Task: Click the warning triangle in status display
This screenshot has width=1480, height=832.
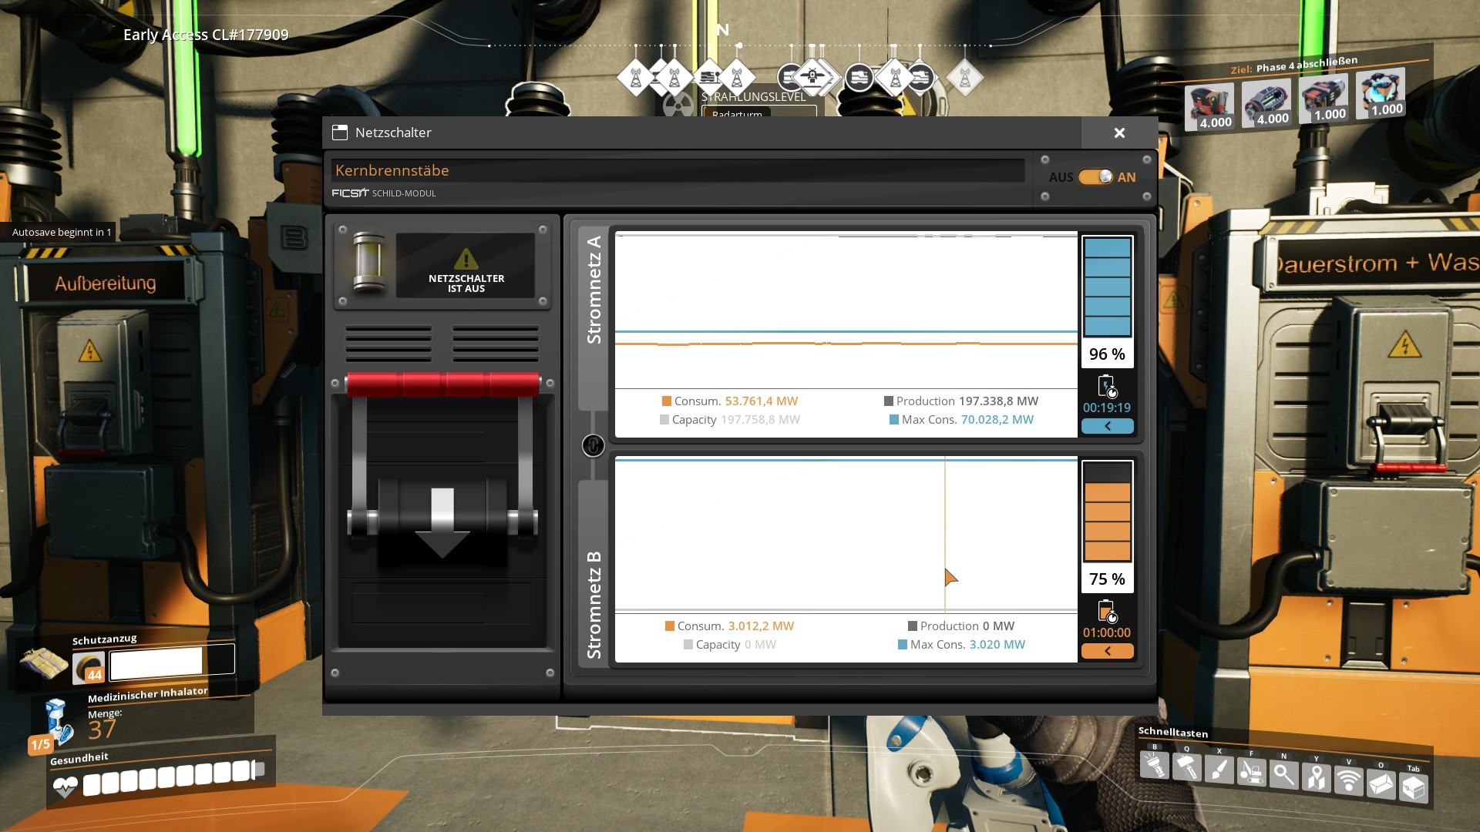Action: [x=465, y=260]
